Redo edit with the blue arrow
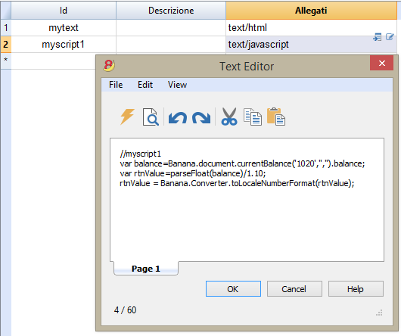 [201, 118]
